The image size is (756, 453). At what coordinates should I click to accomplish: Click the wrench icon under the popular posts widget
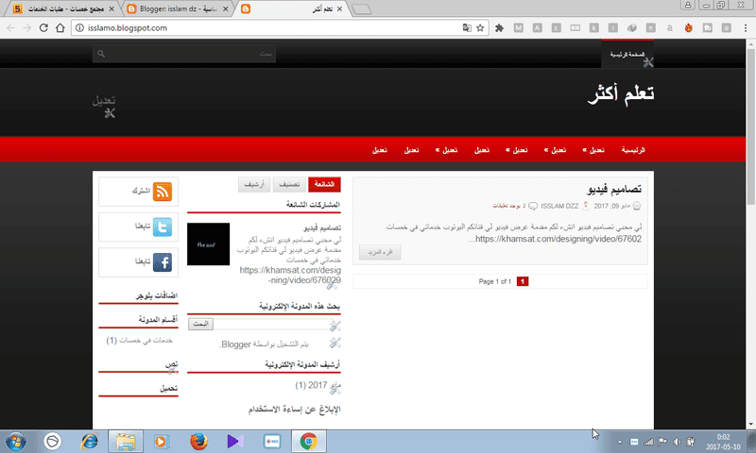pyautogui.click(x=332, y=285)
